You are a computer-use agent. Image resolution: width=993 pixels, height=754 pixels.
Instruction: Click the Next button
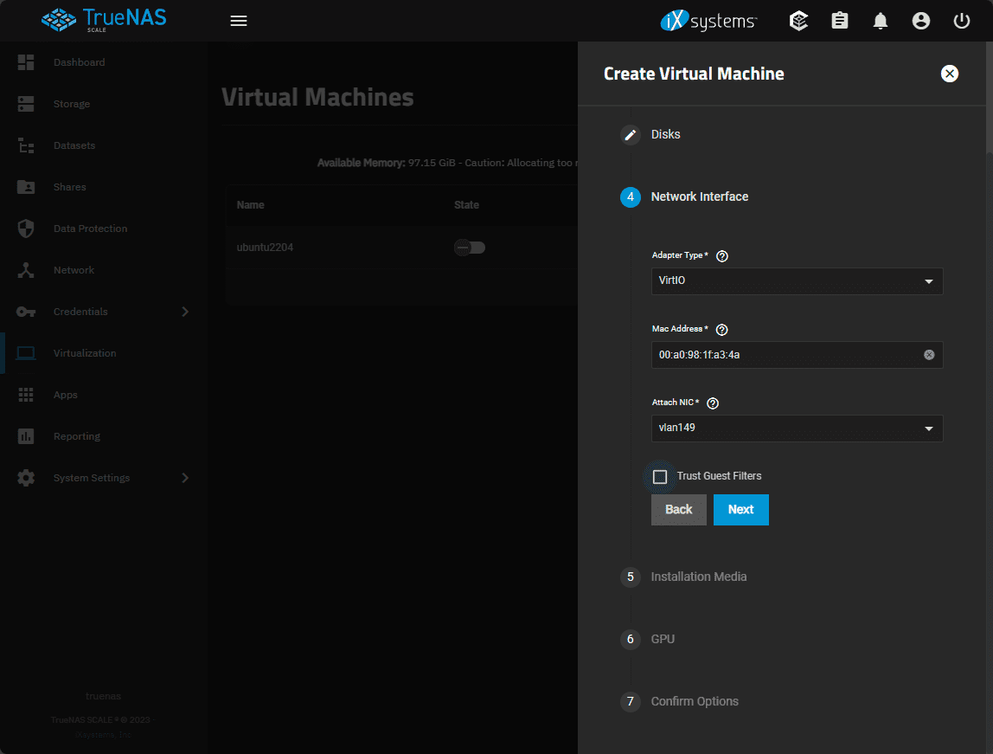740,510
